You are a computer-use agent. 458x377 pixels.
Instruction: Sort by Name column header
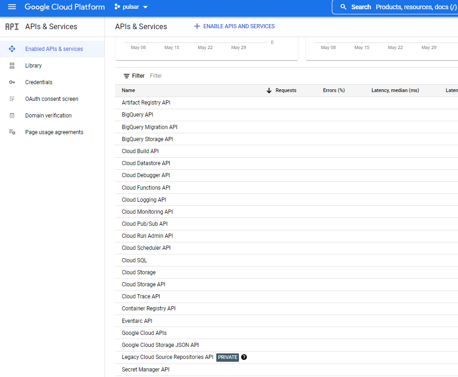128,90
